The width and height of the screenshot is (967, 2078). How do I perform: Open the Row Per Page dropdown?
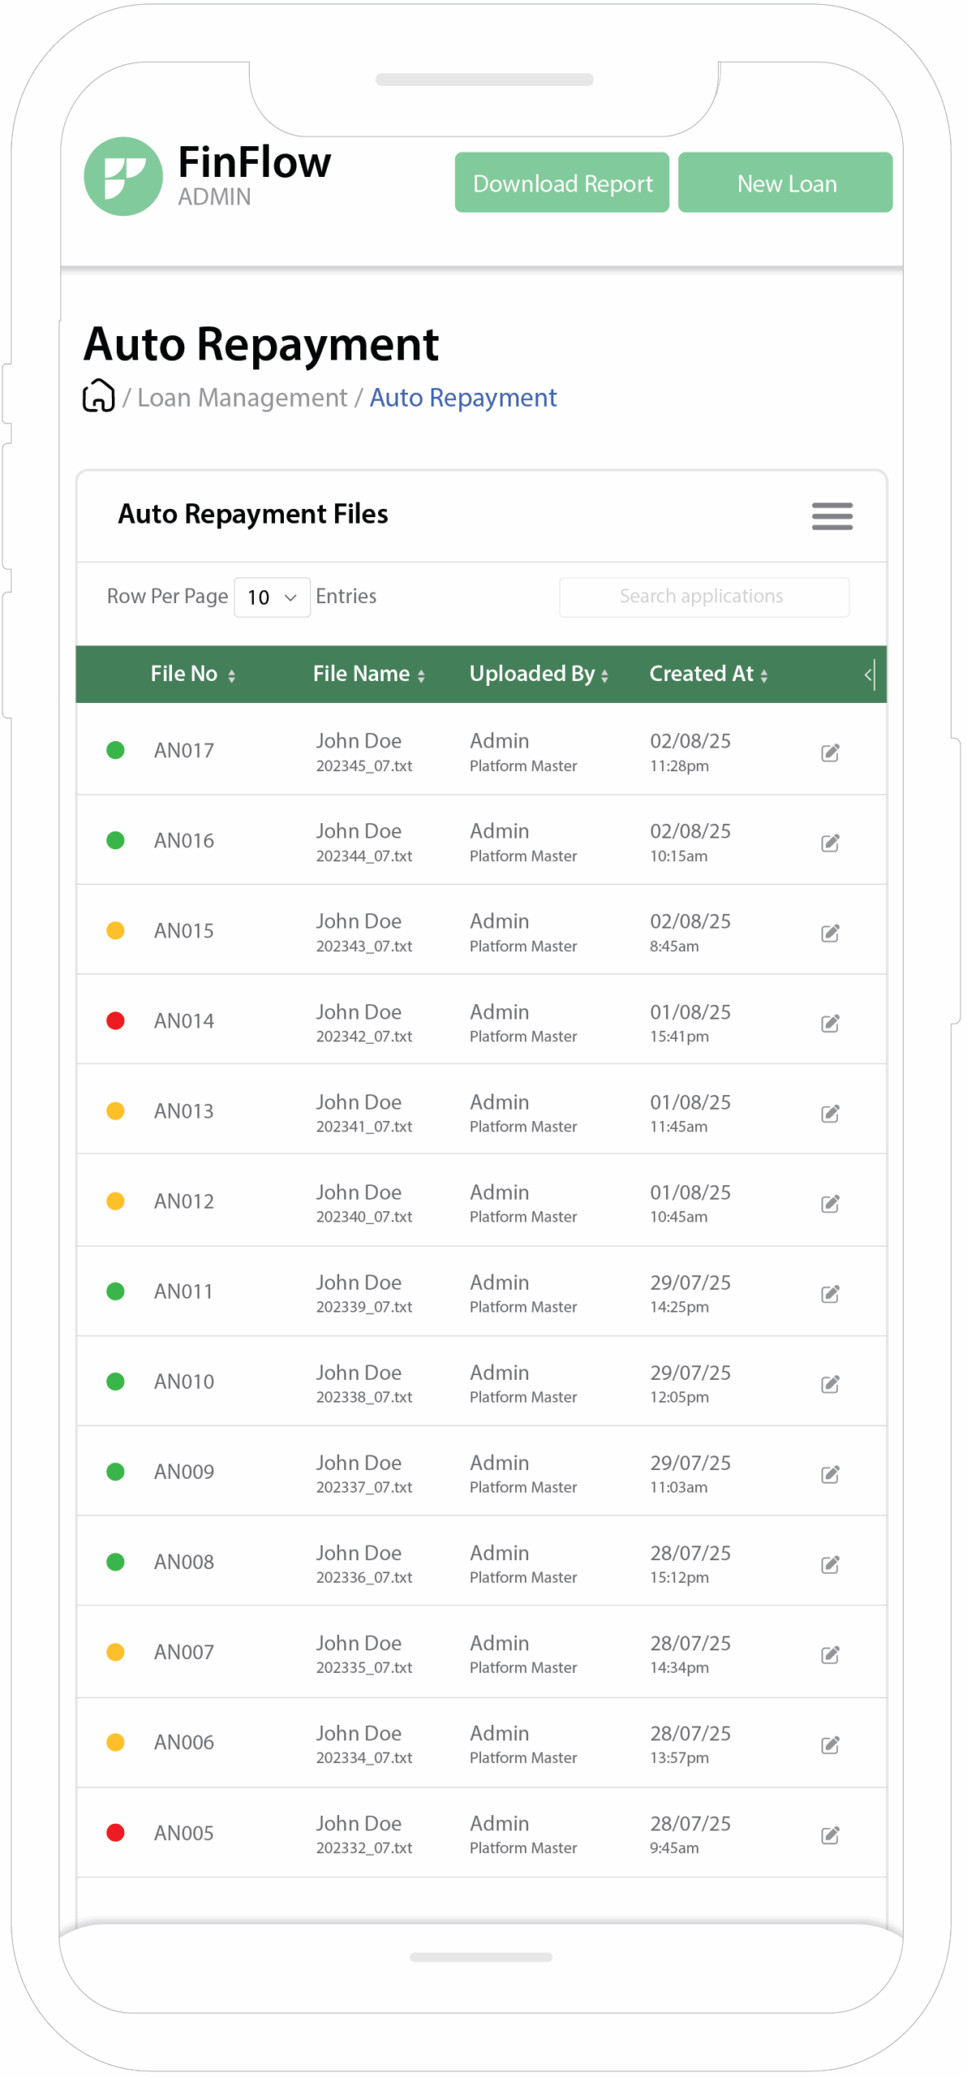tap(272, 597)
